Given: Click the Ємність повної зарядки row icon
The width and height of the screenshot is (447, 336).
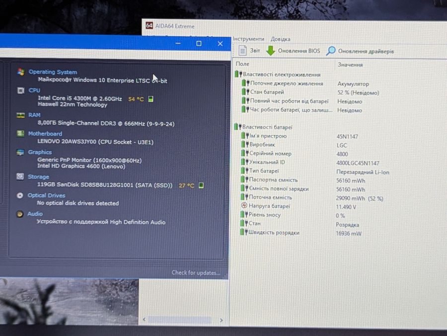Looking at the screenshot, I should (244, 188).
